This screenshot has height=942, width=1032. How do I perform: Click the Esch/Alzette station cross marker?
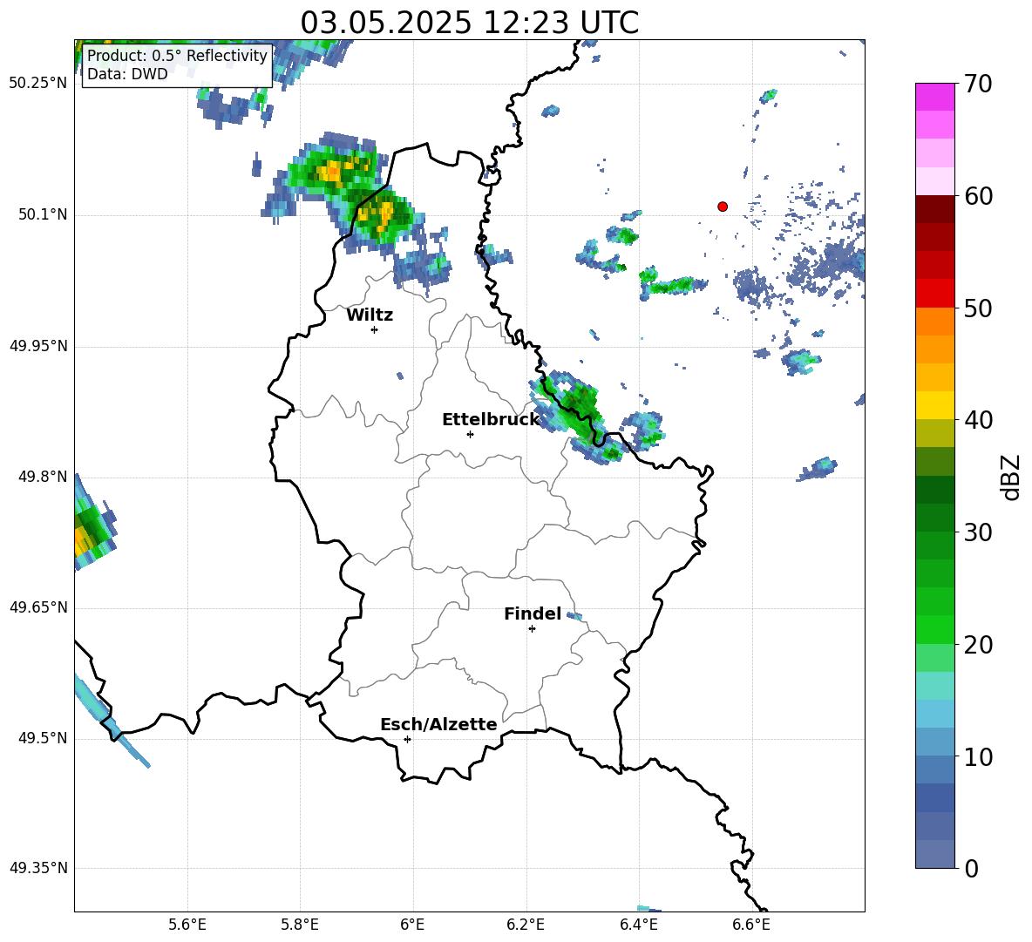tap(407, 739)
